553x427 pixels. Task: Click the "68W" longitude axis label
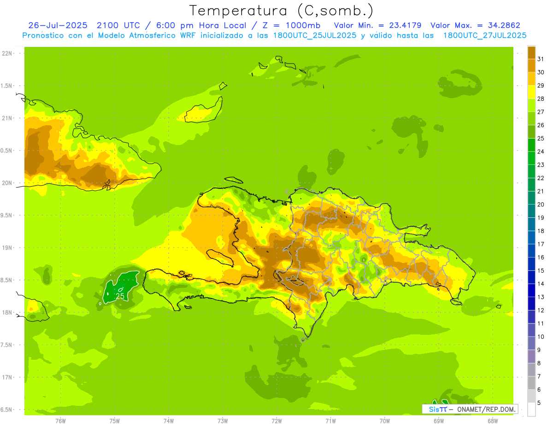point(493,421)
